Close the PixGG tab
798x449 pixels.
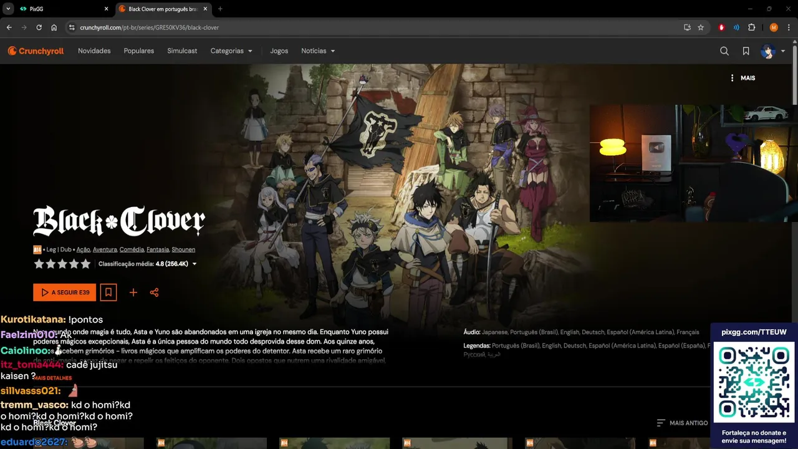(106, 9)
